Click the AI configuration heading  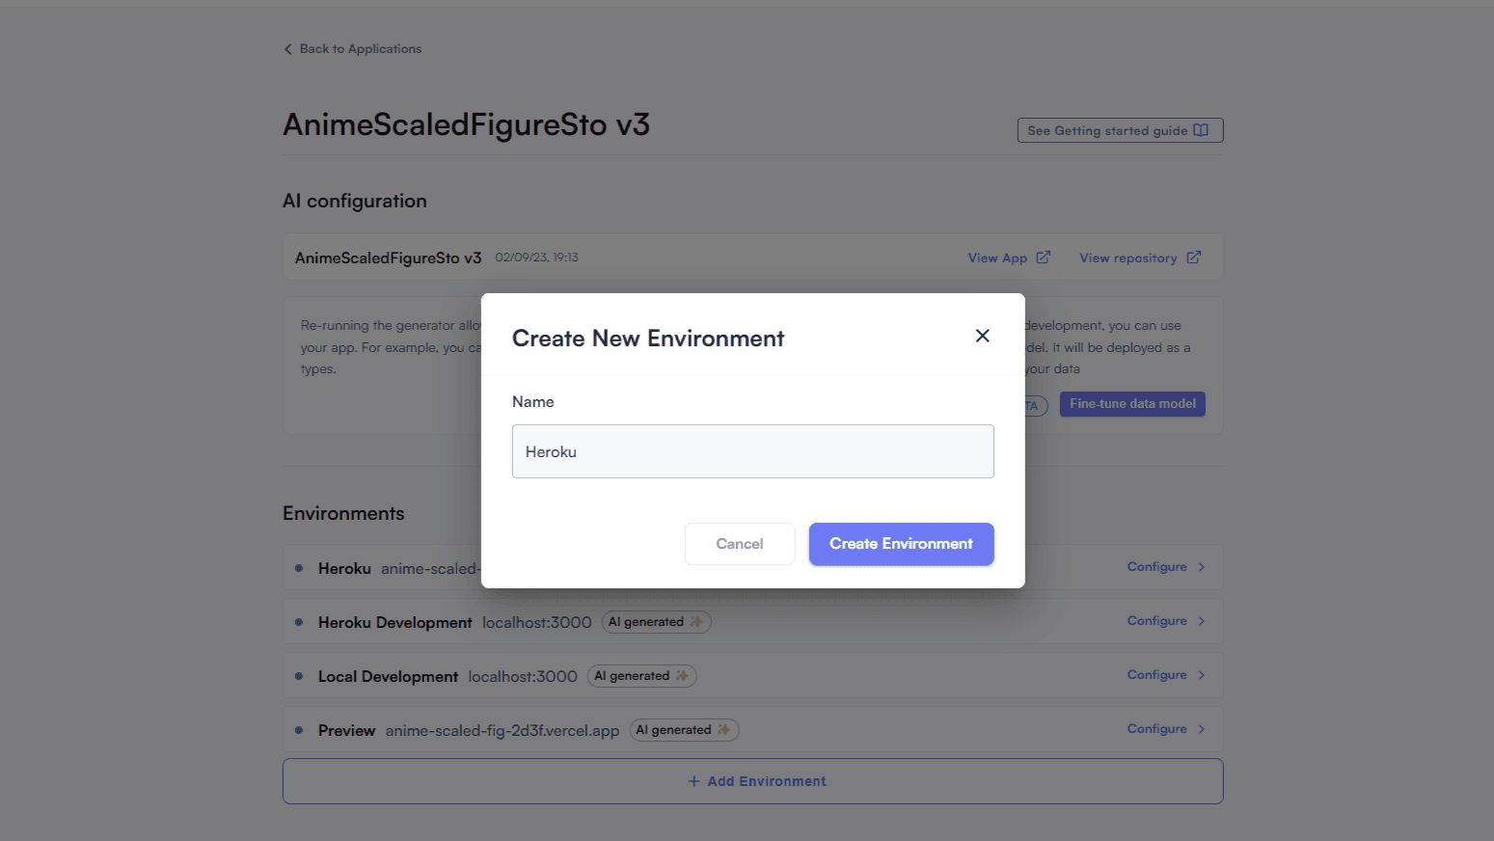355,201
